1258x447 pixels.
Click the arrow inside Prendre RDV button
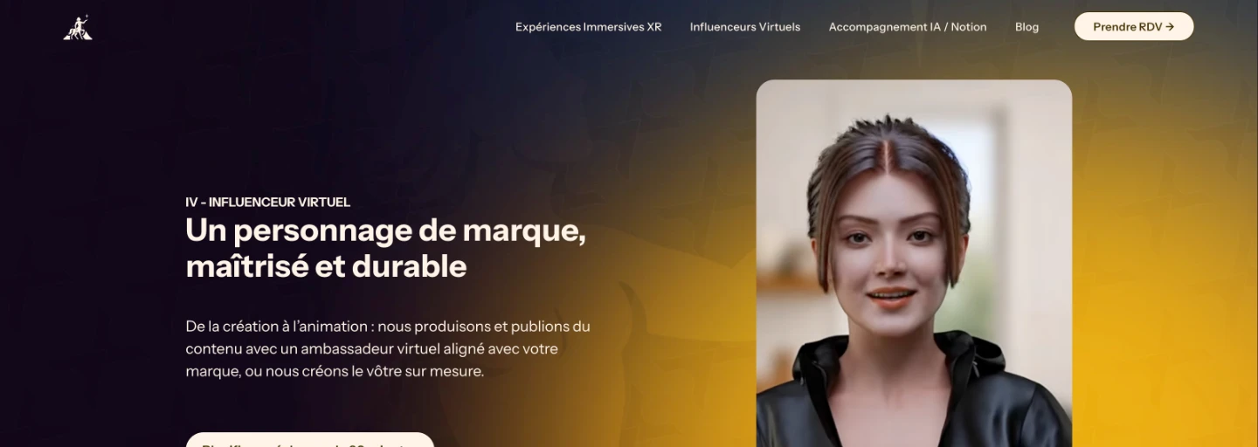(1170, 27)
